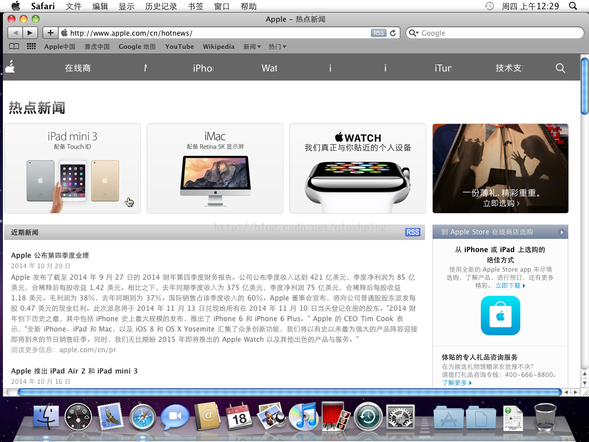Reload the current page
This screenshot has width=589, height=442.
pyautogui.click(x=393, y=33)
